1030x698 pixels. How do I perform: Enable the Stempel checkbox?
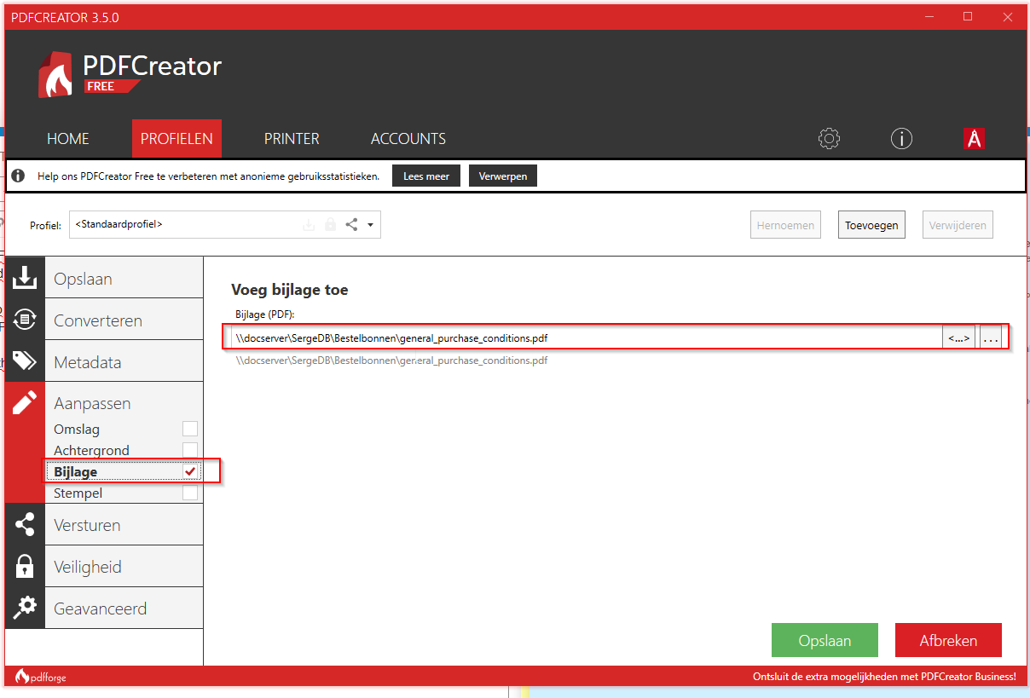click(190, 493)
